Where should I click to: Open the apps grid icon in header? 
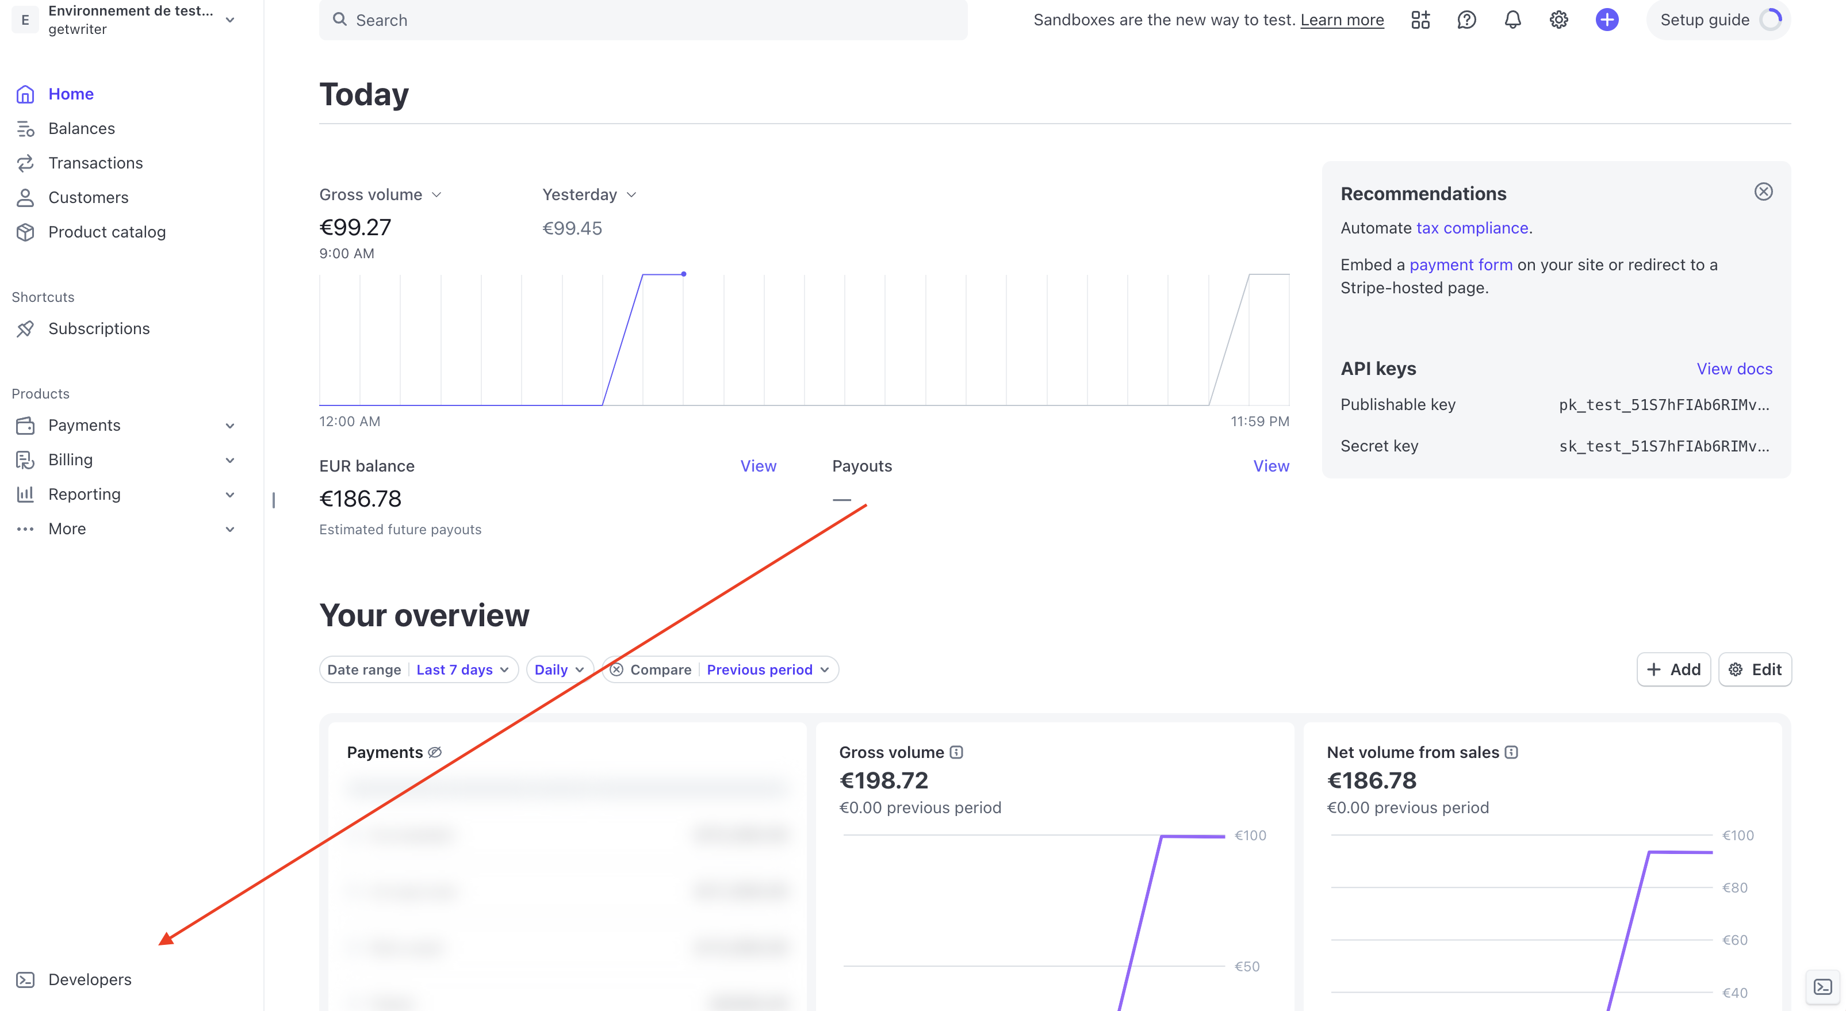[1420, 20]
